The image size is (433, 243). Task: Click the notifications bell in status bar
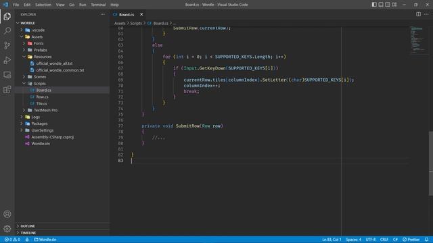pyautogui.click(x=427, y=240)
